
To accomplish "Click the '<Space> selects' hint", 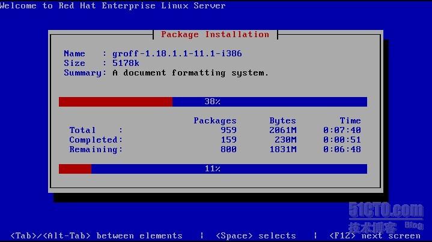I will tap(256, 235).
